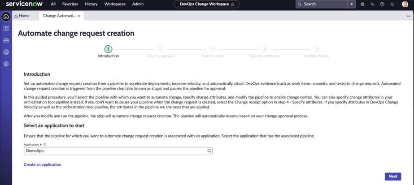Open the All menu
414x185 pixels.
click(53, 4)
